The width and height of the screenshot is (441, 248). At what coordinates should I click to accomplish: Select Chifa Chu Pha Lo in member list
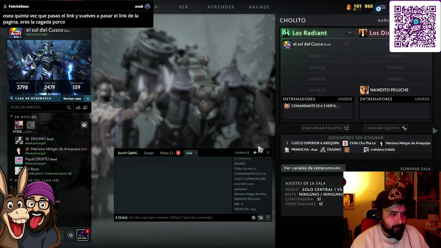[x=245, y=169]
